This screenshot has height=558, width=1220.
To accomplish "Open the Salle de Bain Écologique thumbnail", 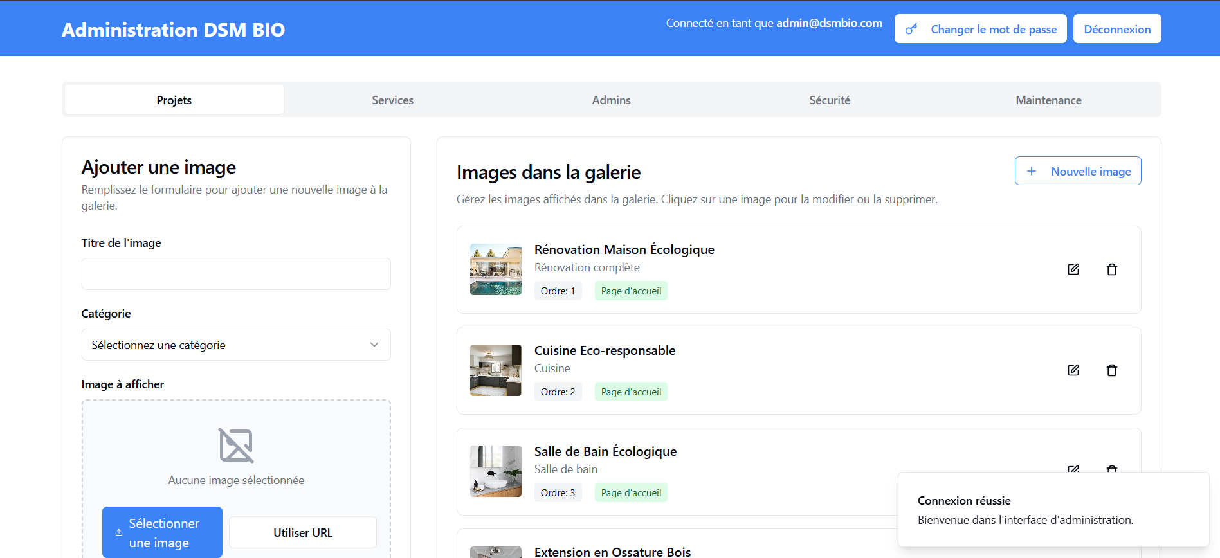I will (x=495, y=471).
